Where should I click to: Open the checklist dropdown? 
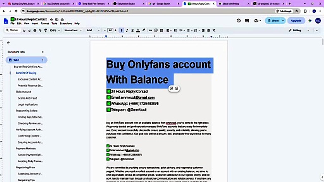(x=182, y=30)
